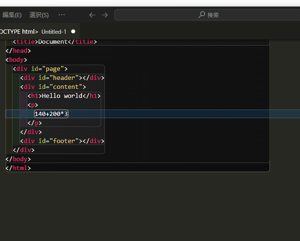Focus the 検索 command center box

pos(208,15)
